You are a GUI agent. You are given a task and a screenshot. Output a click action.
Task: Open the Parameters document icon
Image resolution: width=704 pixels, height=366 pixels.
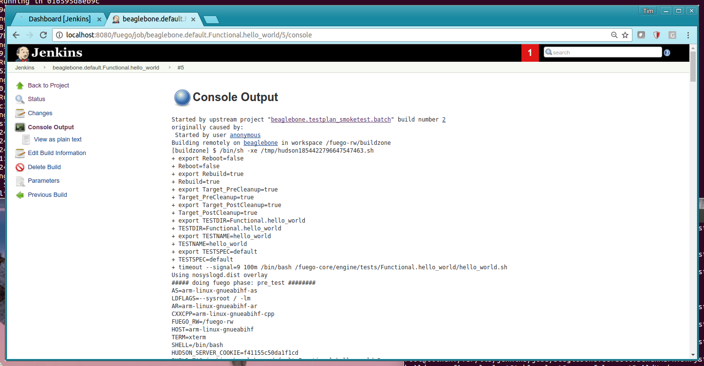point(20,181)
